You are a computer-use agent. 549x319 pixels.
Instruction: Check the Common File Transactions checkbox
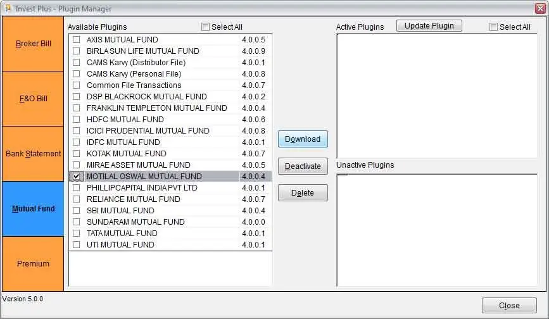[77, 85]
